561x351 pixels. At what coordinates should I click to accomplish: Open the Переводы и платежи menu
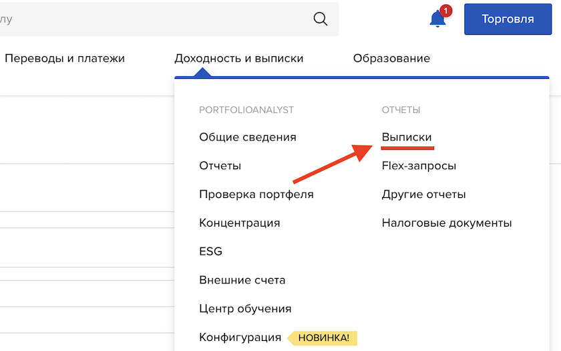tap(65, 58)
